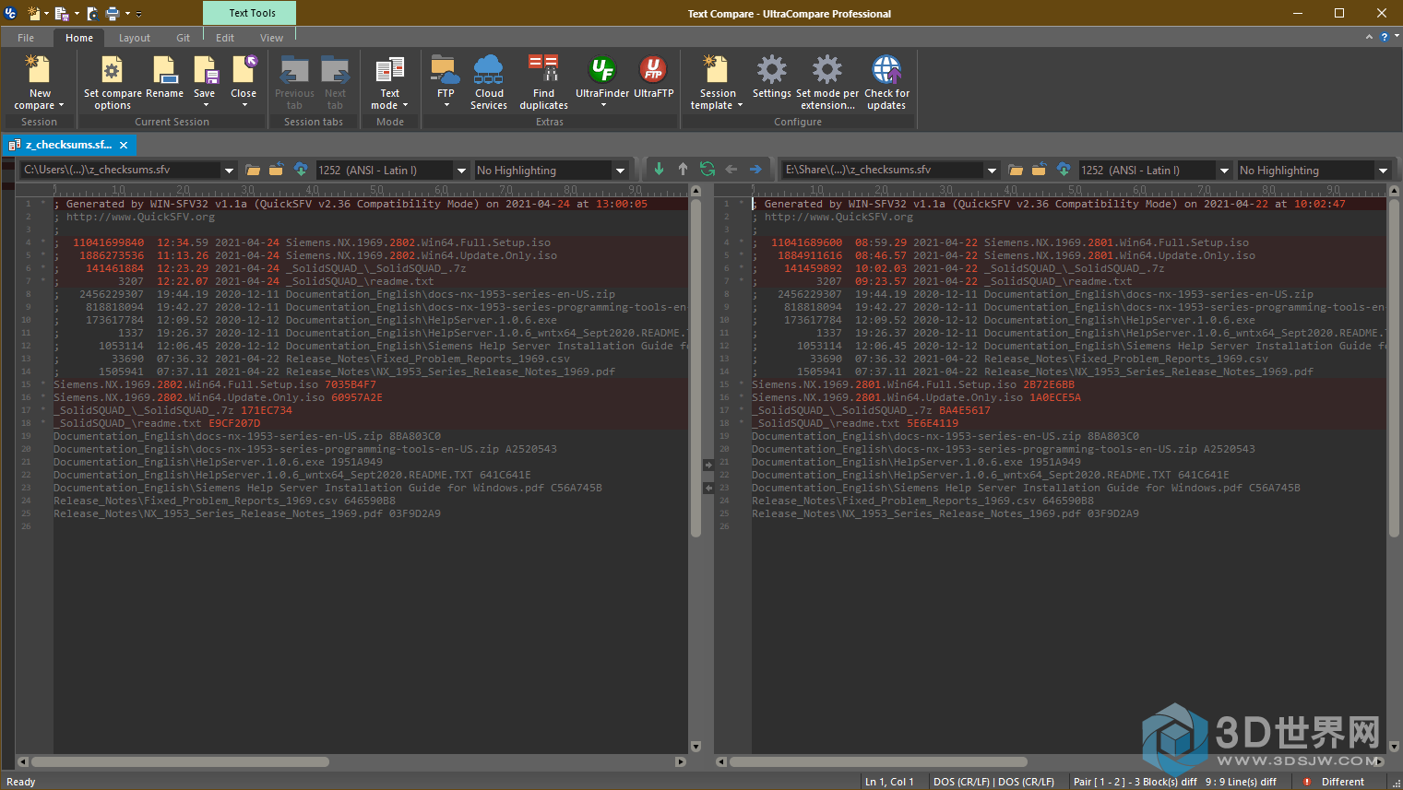Expand the left encoding 1252 dropdown
The height and width of the screenshot is (790, 1403).
click(x=461, y=171)
